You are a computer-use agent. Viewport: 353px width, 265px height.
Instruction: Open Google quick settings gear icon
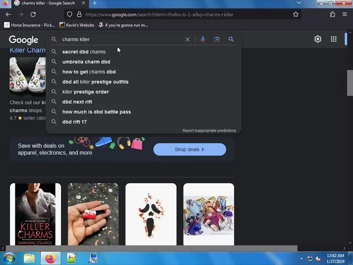coord(317,39)
